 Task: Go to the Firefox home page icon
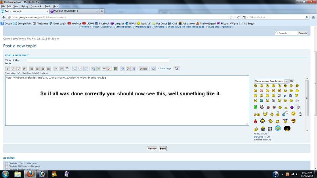pos(313,17)
